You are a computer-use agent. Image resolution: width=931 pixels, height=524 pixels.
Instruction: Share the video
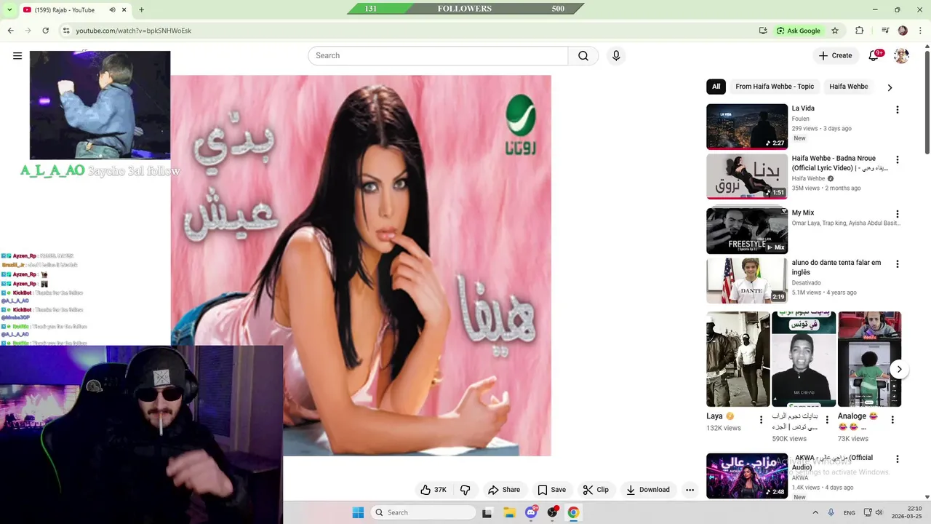coord(504,490)
